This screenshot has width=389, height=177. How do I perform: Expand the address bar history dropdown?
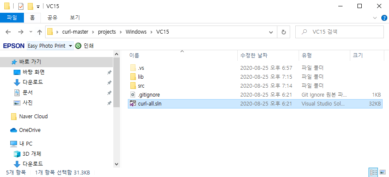pyautogui.click(x=271, y=32)
